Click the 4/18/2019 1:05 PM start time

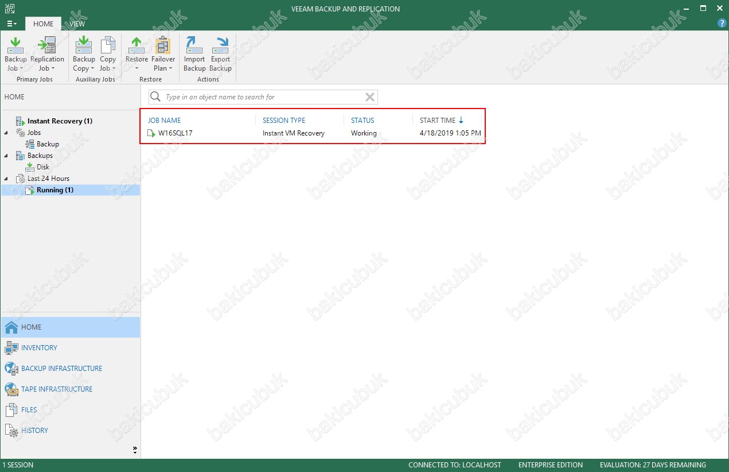(450, 133)
